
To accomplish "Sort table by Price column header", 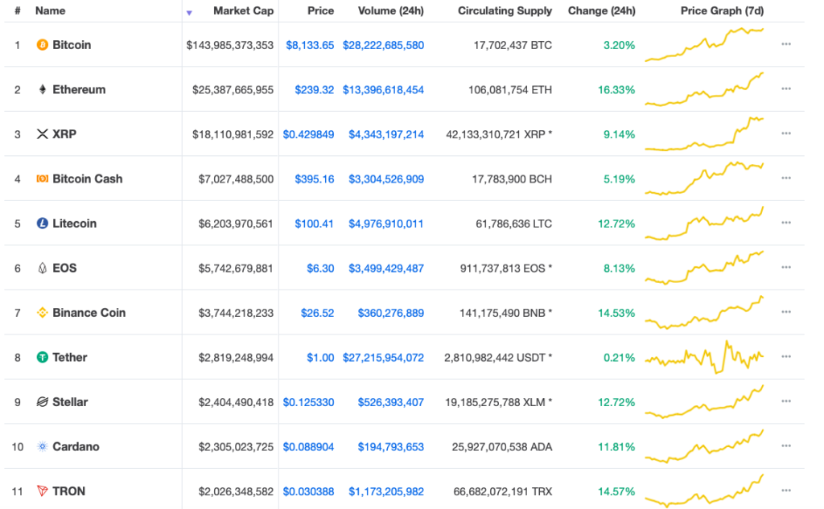I will click(320, 10).
